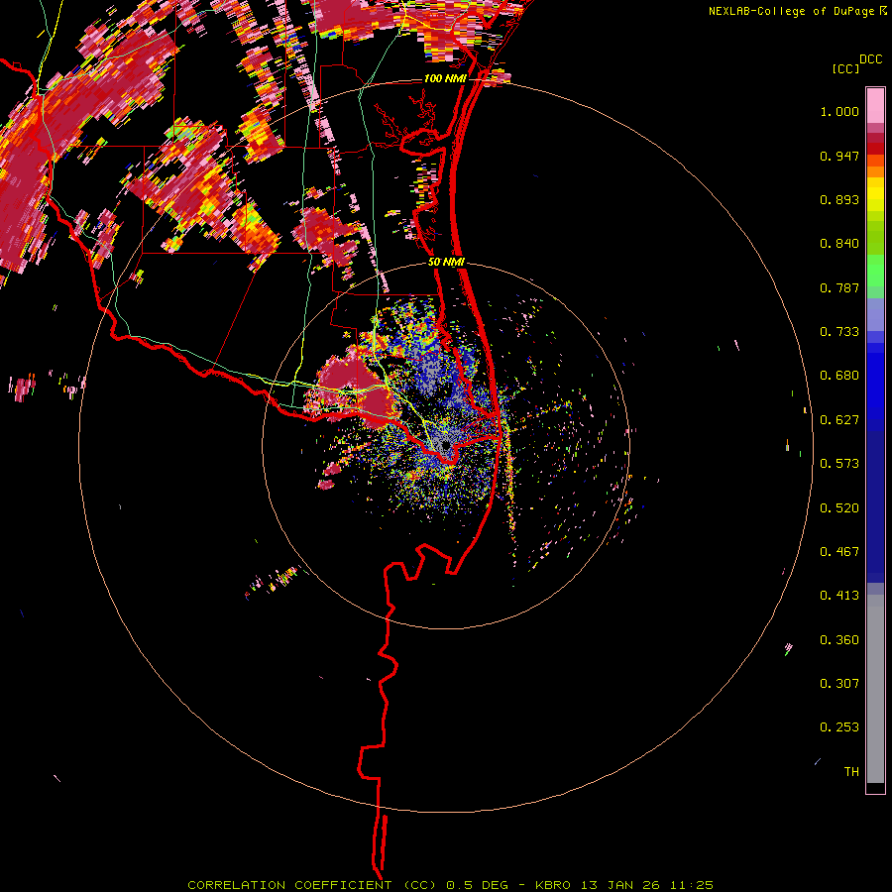Click the pink top segment of color bar
This screenshot has width=892, height=892.
point(875,105)
